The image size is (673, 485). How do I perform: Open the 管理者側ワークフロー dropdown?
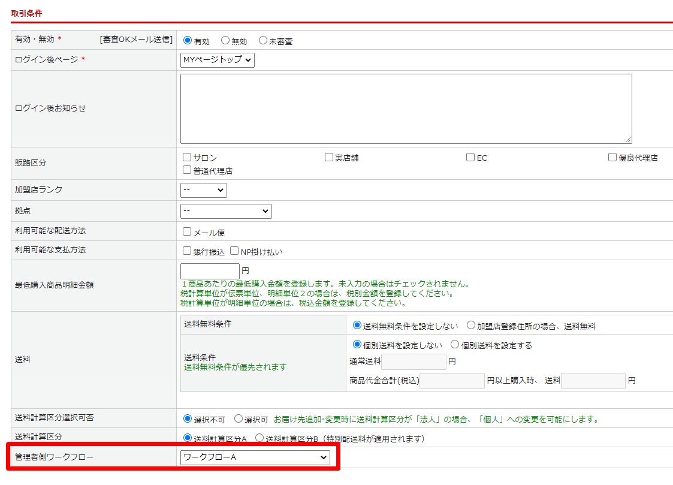255,457
